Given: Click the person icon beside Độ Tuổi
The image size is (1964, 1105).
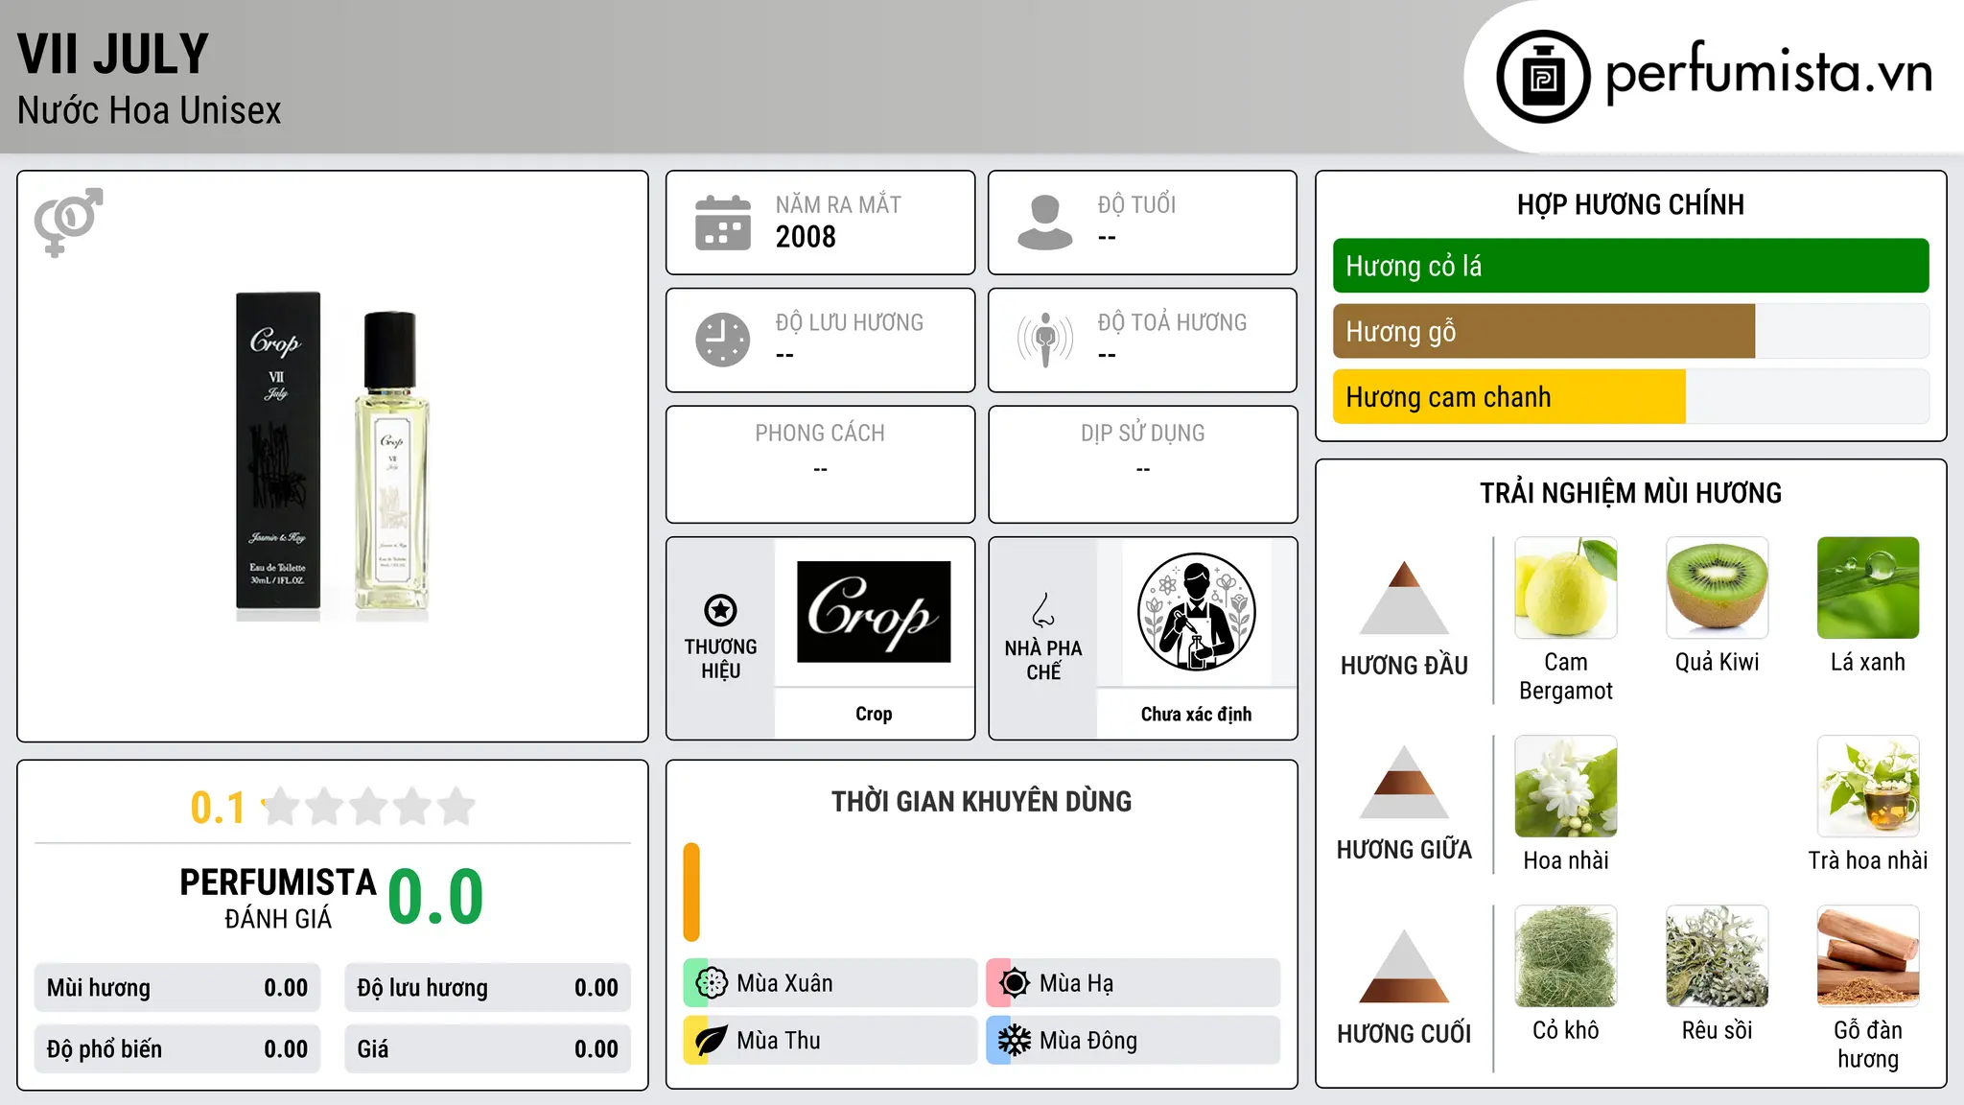Looking at the screenshot, I should coord(1045,223).
